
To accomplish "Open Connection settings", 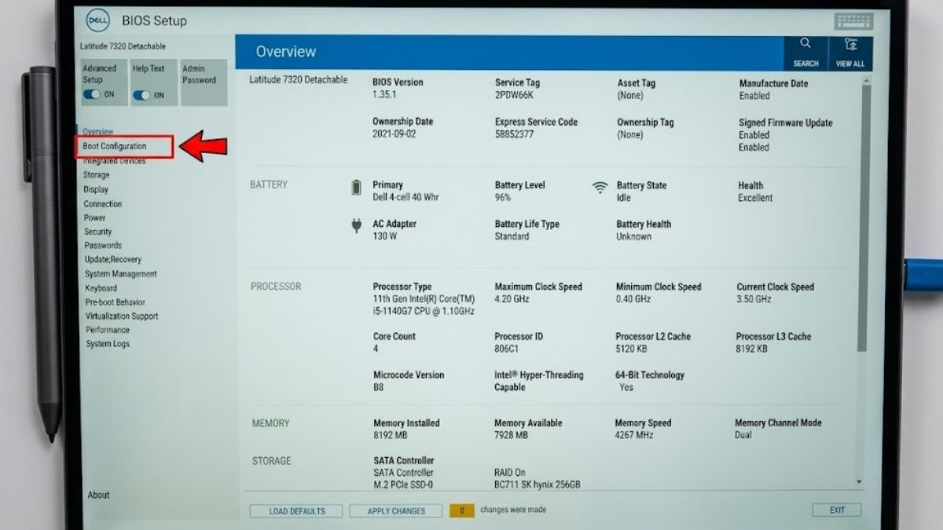I will tap(103, 204).
